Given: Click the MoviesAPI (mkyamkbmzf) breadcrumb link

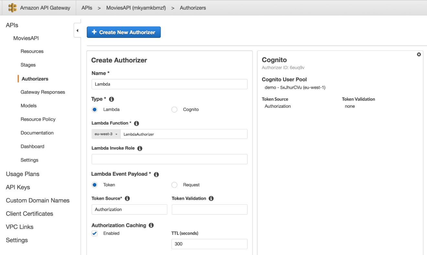Looking at the screenshot, I should (x=136, y=8).
